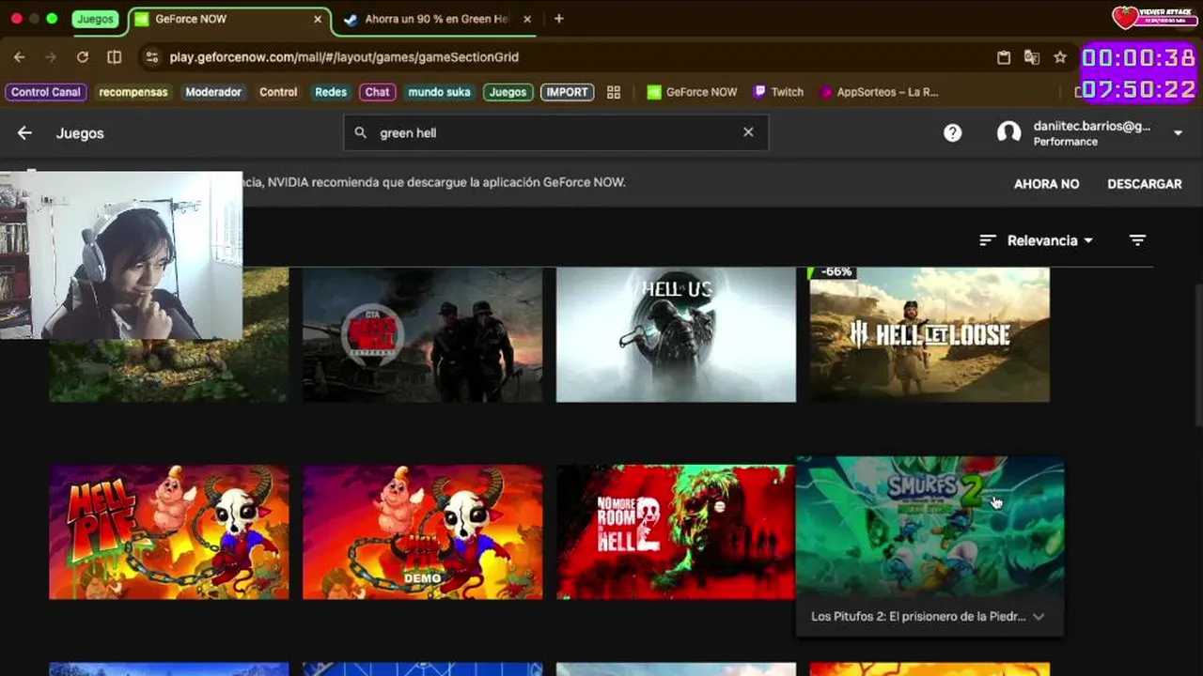1203x676 pixels.
Task: Click the site info icon in address bar
Action: point(151,57)
